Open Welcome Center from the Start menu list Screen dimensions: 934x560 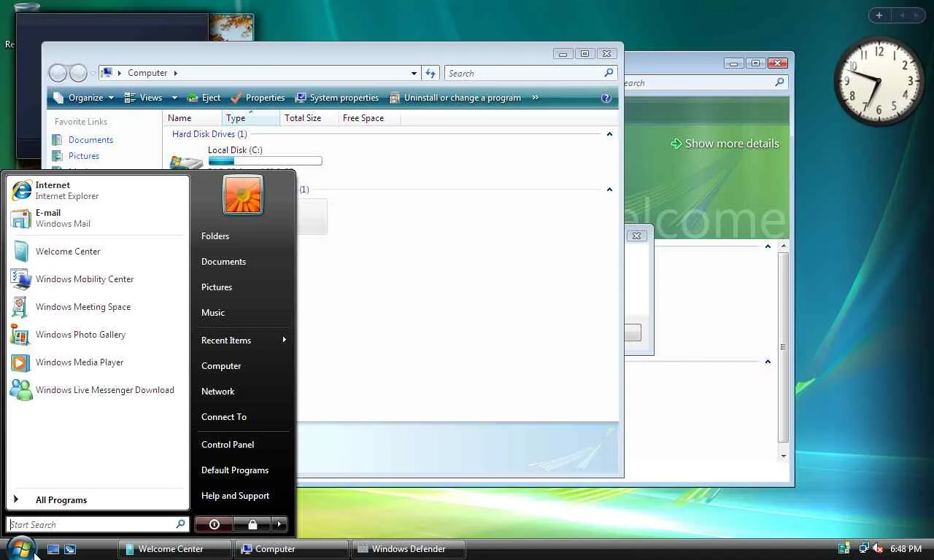[x=98, y=252]
